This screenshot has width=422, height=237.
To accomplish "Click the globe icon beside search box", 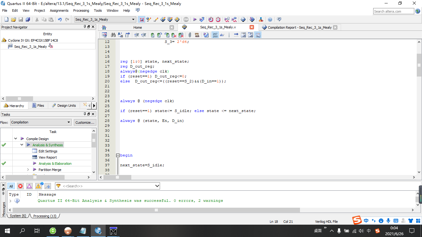I will (418, 11).
